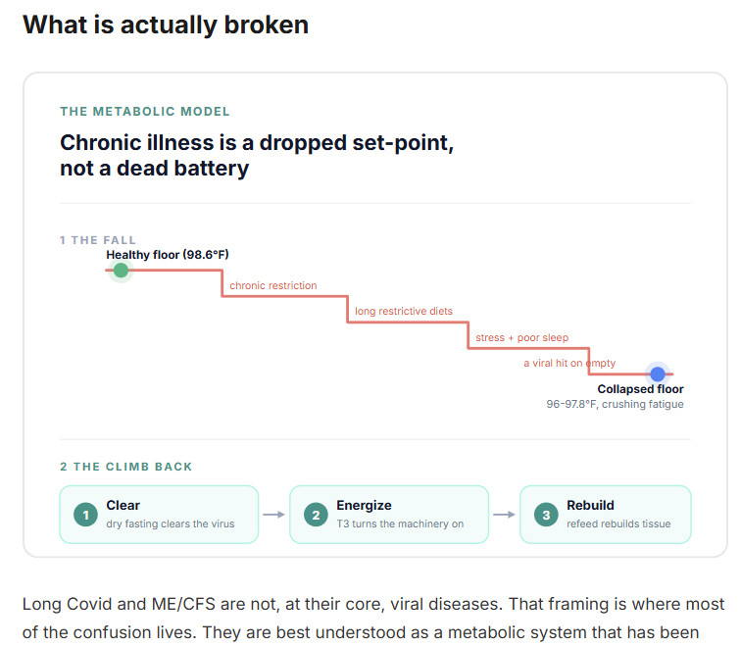Click arrow between Clear and Energize
The height and width of the screenshot is (647, 740).
tap(273, 515)
